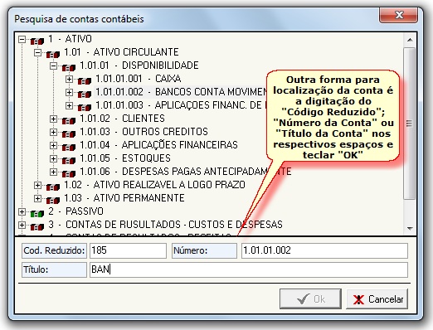Click the icon for 1.02 ATIVO REALIZAVEL

tap(53, 187)
